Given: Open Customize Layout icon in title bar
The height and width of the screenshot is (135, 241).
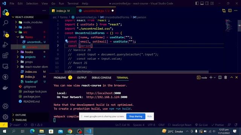Looking at the screenshot, I should pyautogui.click(x=212, y=3).
